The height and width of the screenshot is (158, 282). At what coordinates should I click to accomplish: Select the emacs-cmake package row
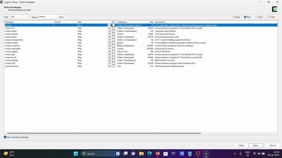(x=141, y=43)
